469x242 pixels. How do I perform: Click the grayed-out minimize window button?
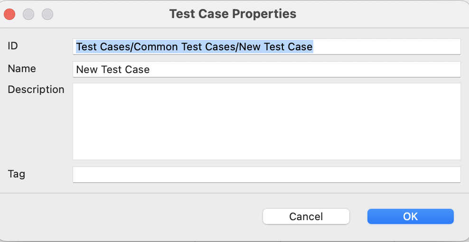pyautogui.click(x=28, y=14)
